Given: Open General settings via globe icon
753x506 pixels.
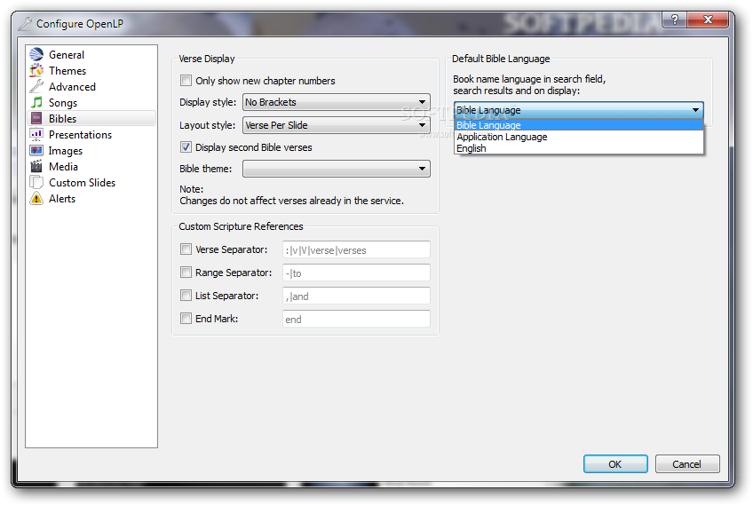Looking at the screenshot, I should click(x=36, y=55).
